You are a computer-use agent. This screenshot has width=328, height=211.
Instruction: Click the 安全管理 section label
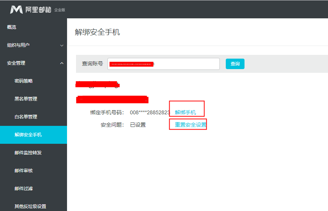coord(16,63)
